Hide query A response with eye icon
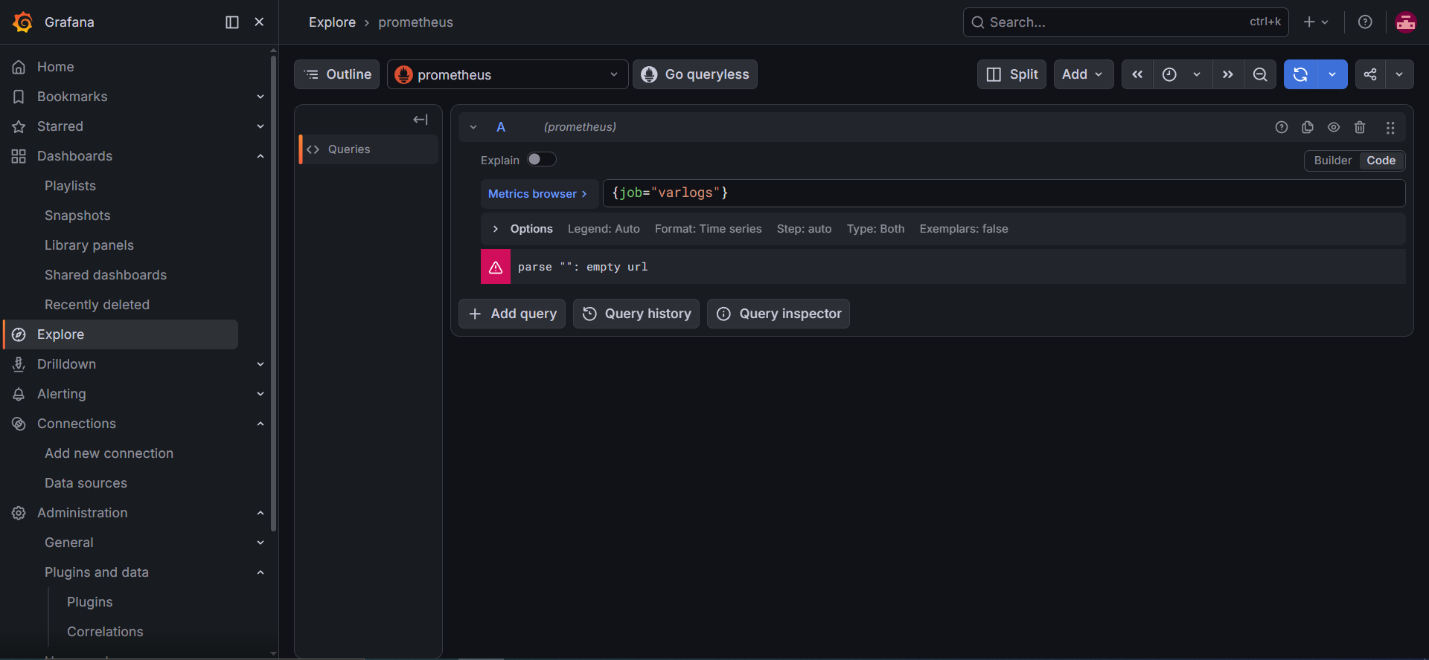Image resolution: width=1429 pixels, height=660 pixels. tap(1334, 127)
